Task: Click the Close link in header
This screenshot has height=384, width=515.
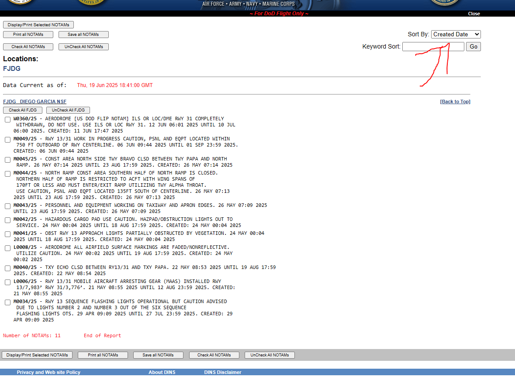Action: 474,14
